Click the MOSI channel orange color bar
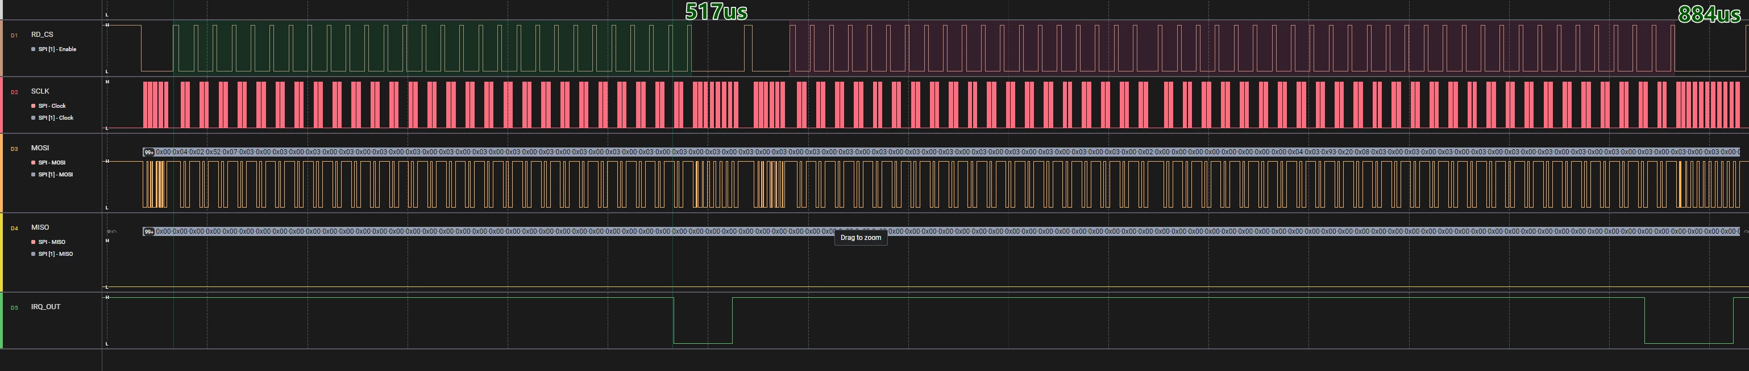The width and height of the screenshot is (1749, 371). (x=1, y=172)
